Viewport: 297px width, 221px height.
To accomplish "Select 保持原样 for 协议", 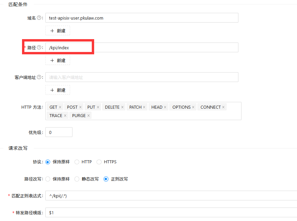I will coord(48,162).
